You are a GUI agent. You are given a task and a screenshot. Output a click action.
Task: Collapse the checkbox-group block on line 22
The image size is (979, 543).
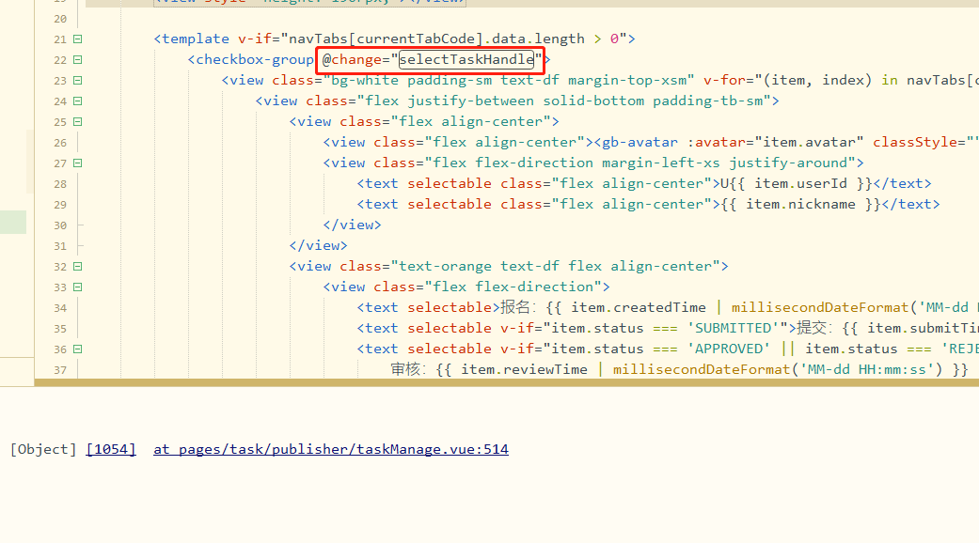[x=77, y=60]
